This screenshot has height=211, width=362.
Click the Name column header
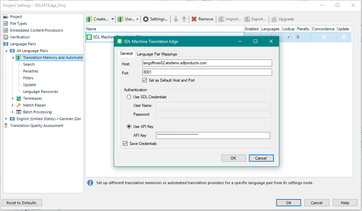pos(164,29)
